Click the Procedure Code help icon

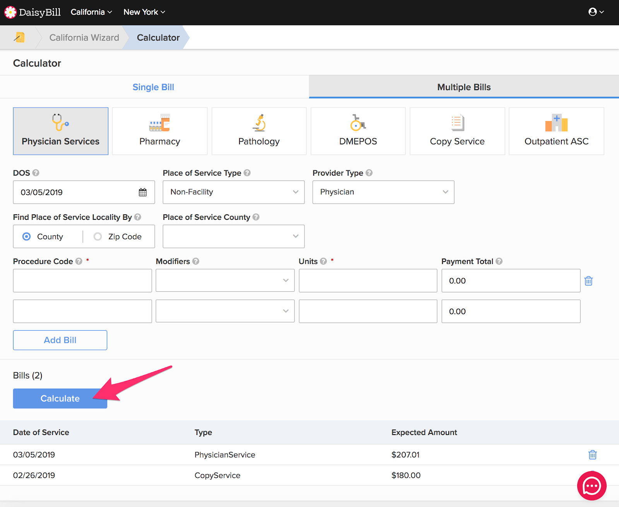(79, 261)
